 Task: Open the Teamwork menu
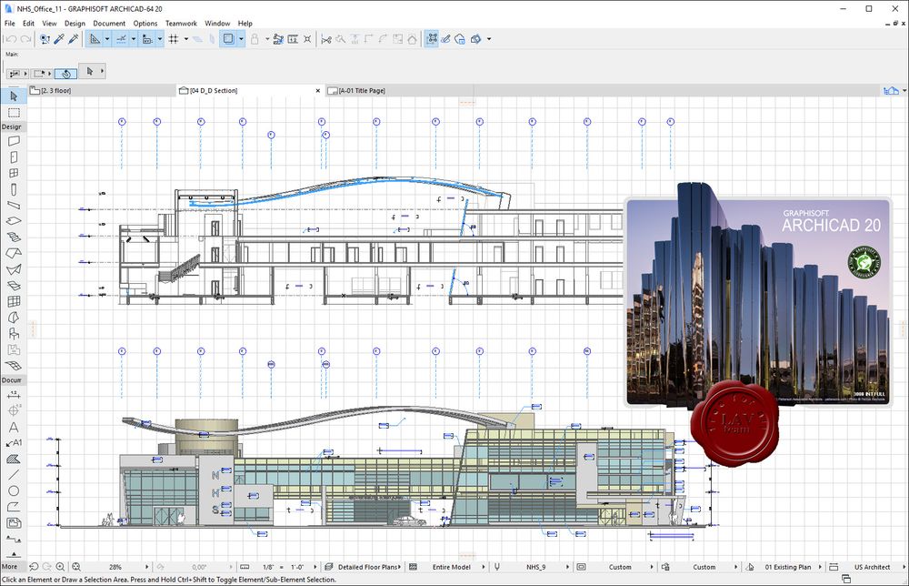(x=181, y=24)
